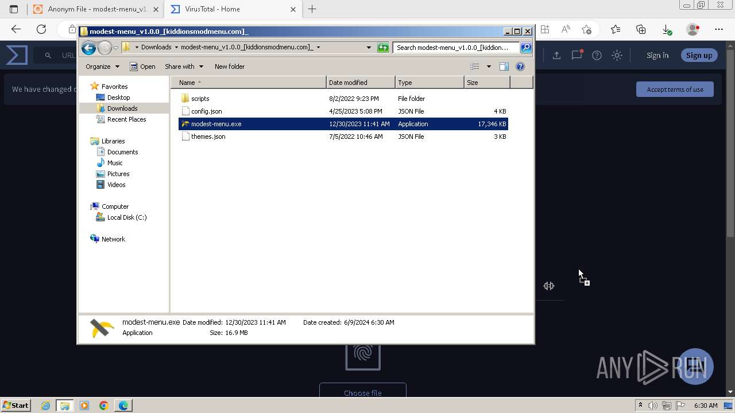Screen dimensions: 735x413
Task: Open Chrome from taskbar
Action: tap(103, 406)
